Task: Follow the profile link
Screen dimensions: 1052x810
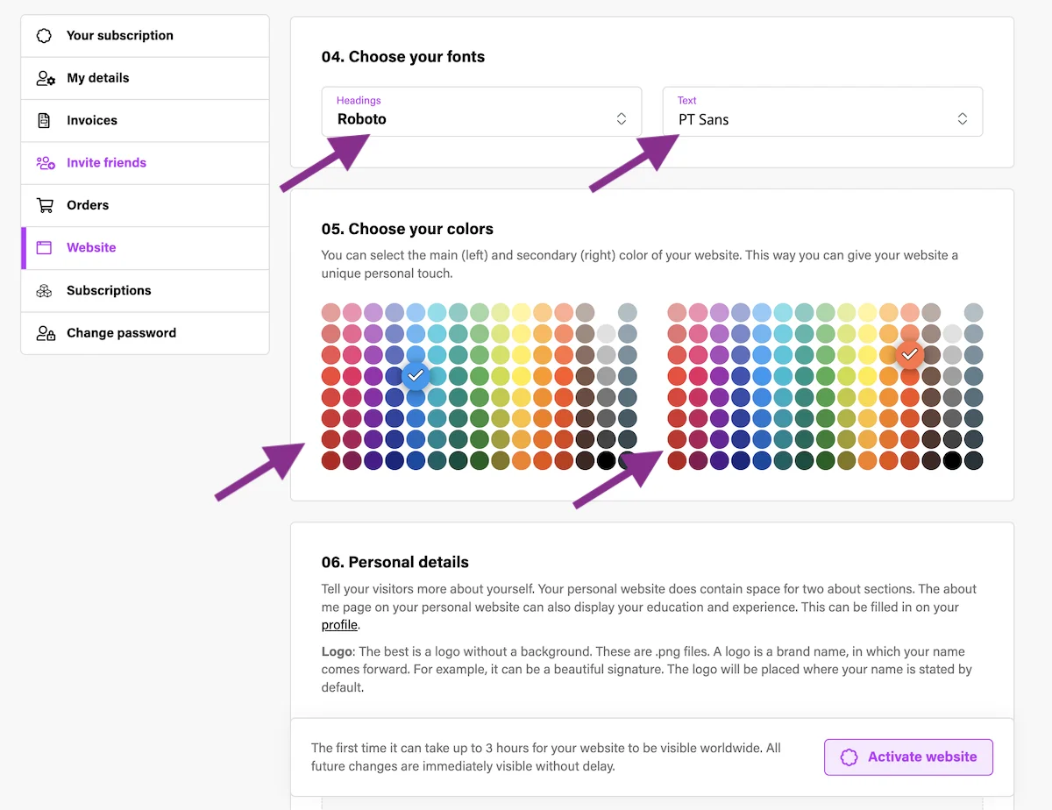Action: (339, 625)
